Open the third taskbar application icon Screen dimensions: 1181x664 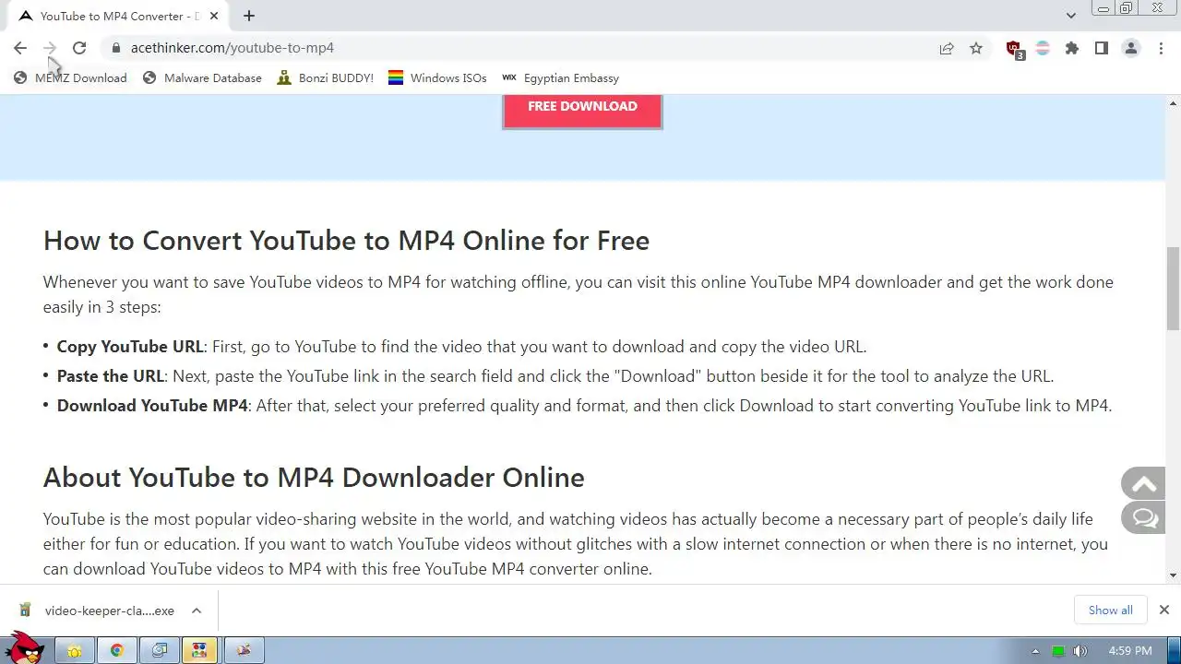pos(160,650)
